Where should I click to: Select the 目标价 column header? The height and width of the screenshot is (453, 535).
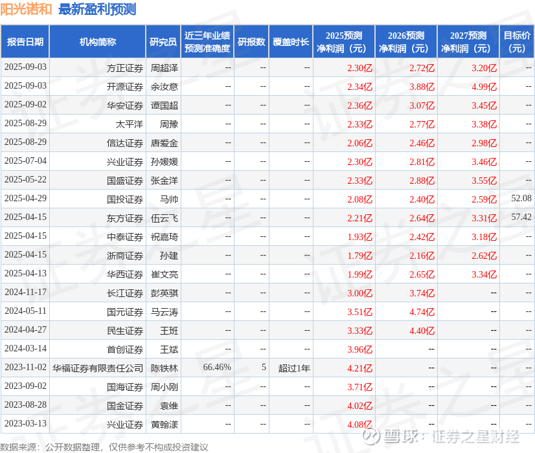tap(517, 41)
